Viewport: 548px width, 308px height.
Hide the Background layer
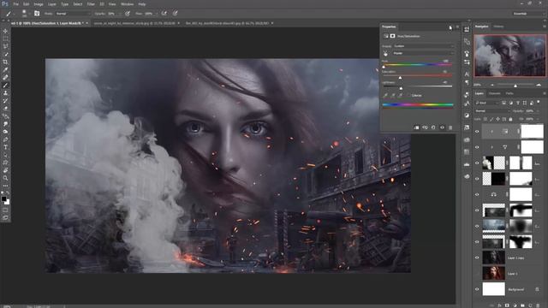477,289
